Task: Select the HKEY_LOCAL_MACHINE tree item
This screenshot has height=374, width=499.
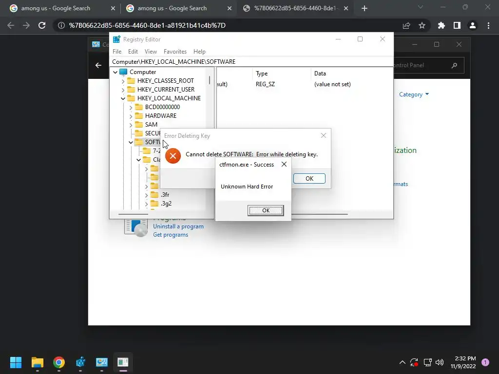Action: coord(169,98)
